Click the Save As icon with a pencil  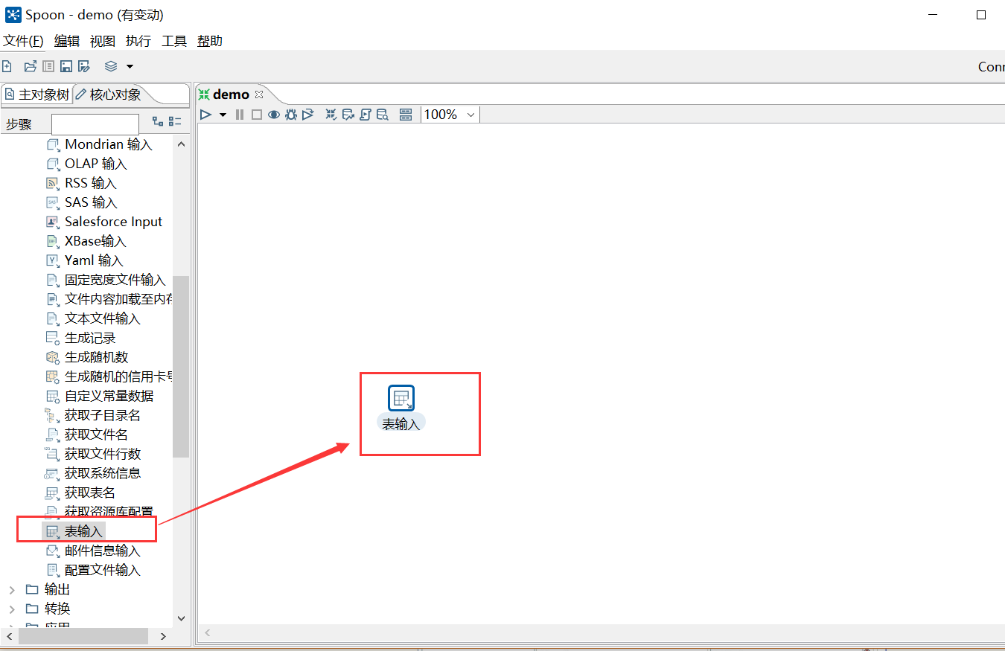click(x=84, y=66)
